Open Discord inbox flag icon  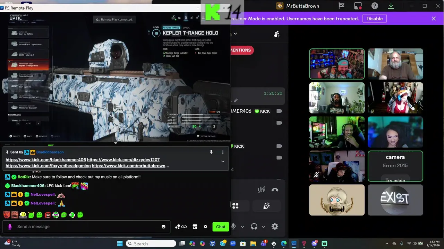click(341, 6)
